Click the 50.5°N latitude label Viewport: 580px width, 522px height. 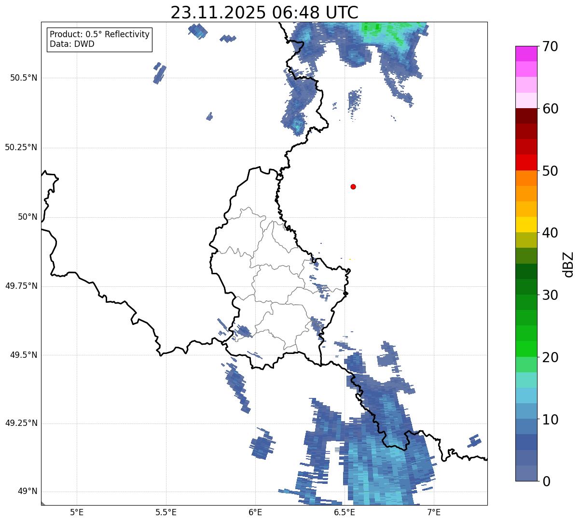pyautogui.click(x=23, y=78)
